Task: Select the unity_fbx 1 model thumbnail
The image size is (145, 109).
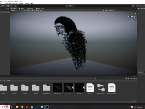Action: (68, 88)
